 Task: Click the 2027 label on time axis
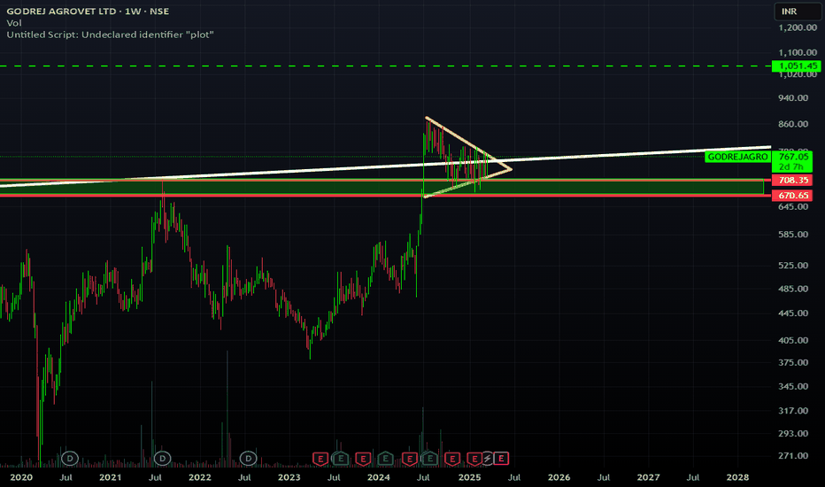(648, 477)
